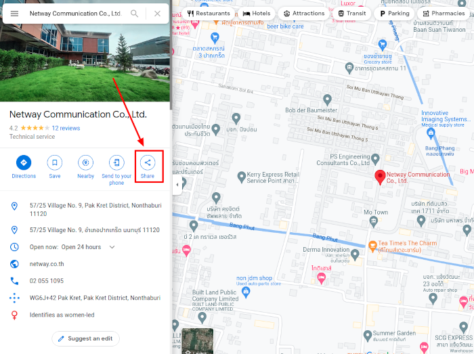
Task: Clear the search with the X icon
Action: click(x=157, y=14)
